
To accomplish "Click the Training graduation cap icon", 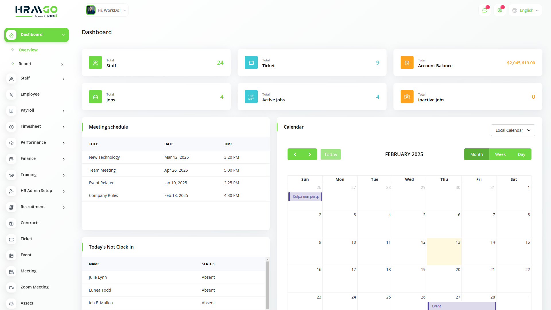I will click(11, 175).
